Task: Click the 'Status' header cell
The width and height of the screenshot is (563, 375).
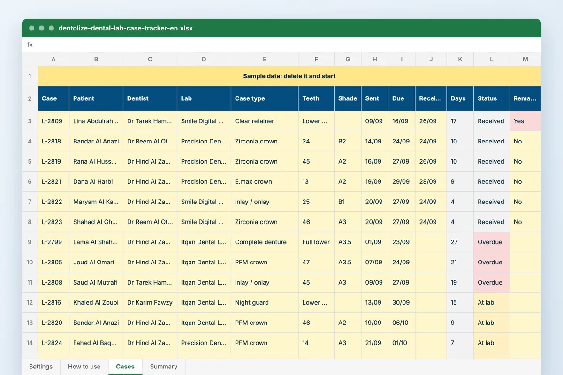Action: [492, 98]
